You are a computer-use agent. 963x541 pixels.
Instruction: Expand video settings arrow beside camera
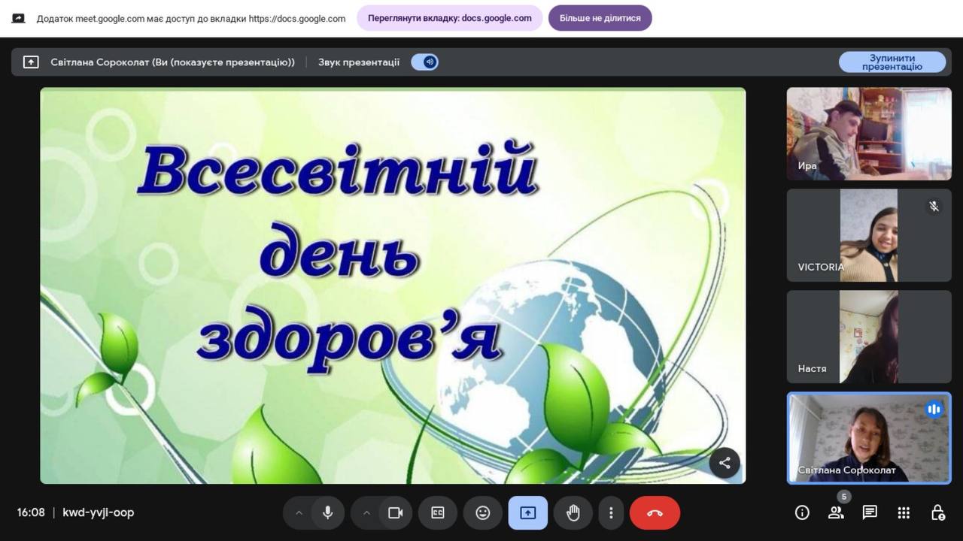(366, 512)
